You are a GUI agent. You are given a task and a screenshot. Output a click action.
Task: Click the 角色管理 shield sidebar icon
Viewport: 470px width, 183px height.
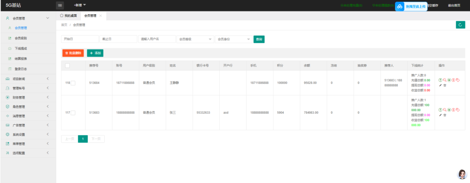[x=7, y=106]
